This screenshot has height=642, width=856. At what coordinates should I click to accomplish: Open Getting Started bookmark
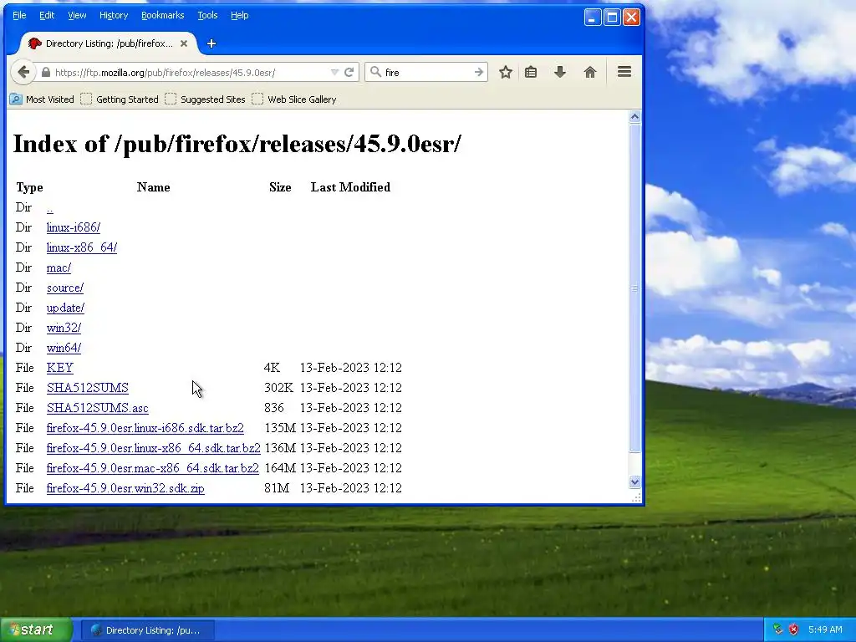click(120, 99)
